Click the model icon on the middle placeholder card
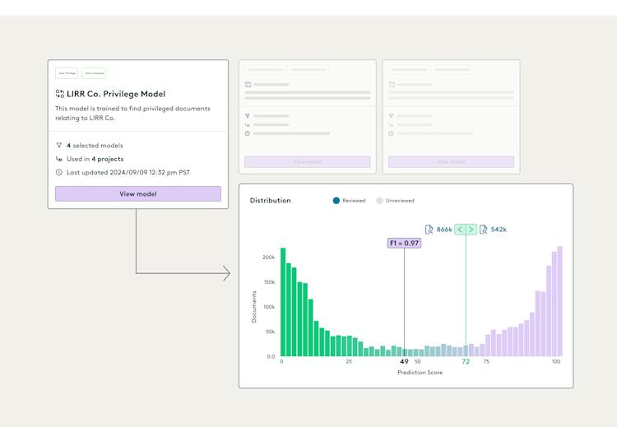Image resolution: width=617 pixels, height=427 pixels. click(248, 84)
